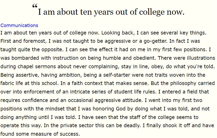Click the heading "I am about ten years out of college now."
This screenshot has height=138, width=217.
coord(111,12)
